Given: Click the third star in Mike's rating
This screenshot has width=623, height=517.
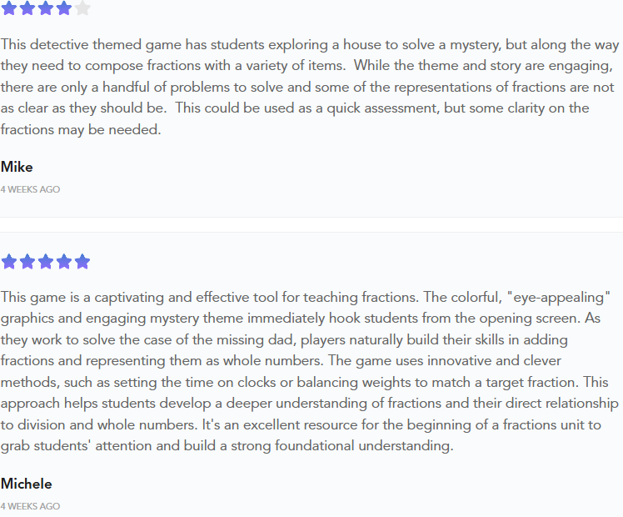Looking at the screenshot, I should 46,8.
